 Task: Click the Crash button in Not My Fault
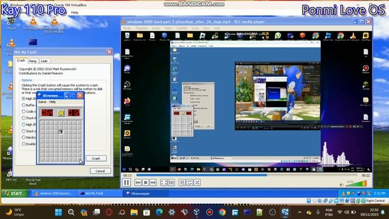coord(96,158)
